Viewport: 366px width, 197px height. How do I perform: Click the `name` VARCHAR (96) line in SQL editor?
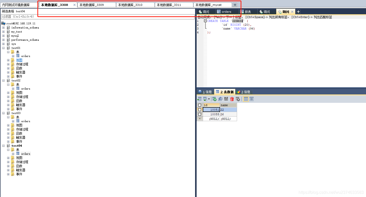tap(239, 29)
